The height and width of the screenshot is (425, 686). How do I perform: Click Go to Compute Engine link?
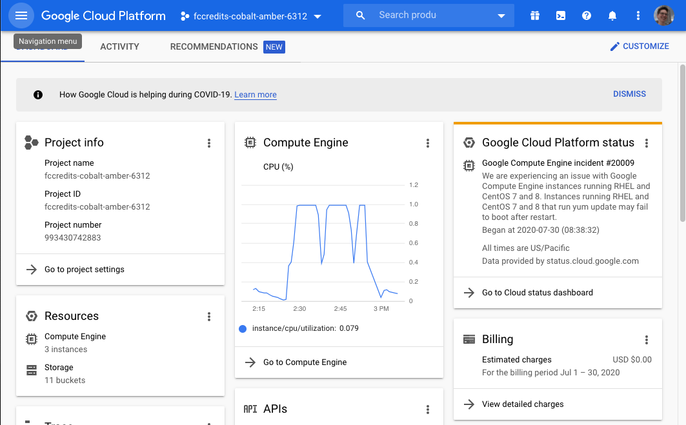click(305, 362)
